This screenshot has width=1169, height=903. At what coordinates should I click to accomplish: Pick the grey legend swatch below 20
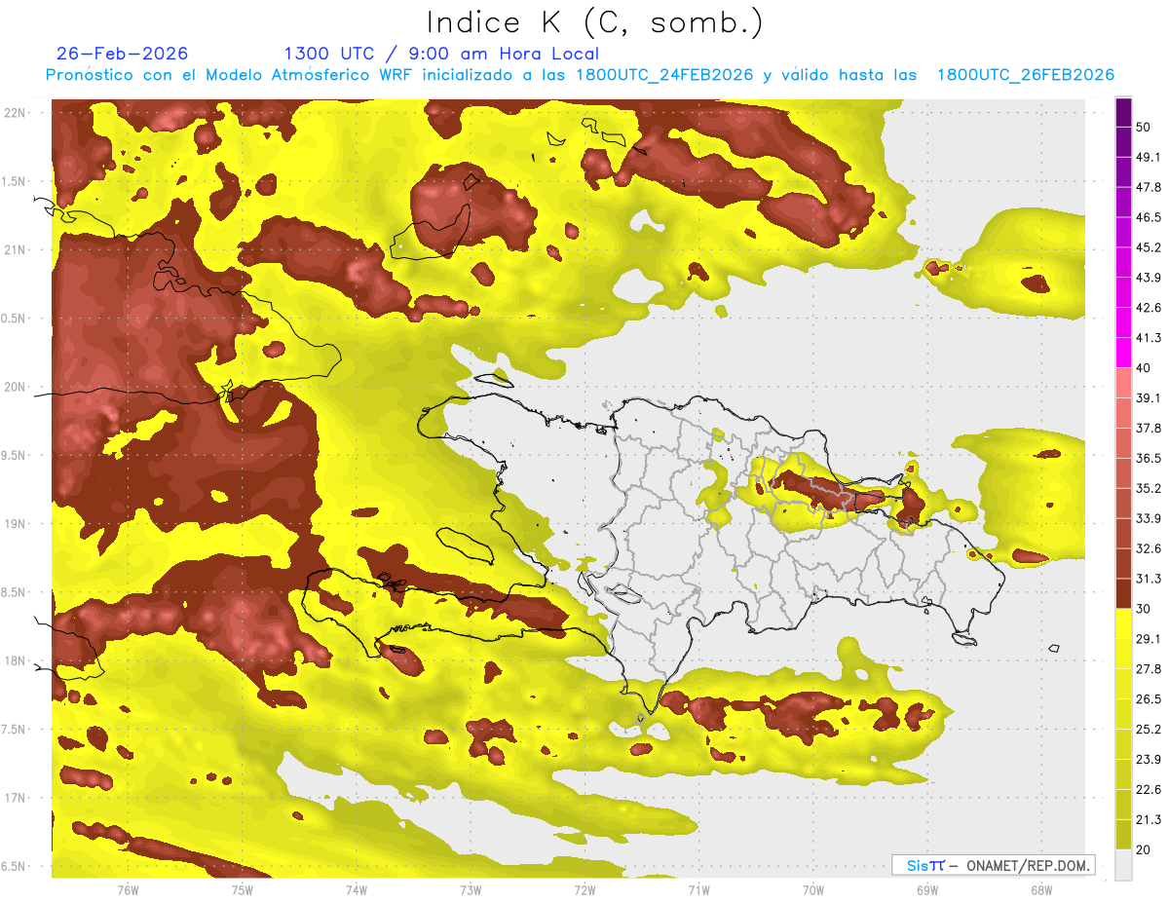point(1124,865)
